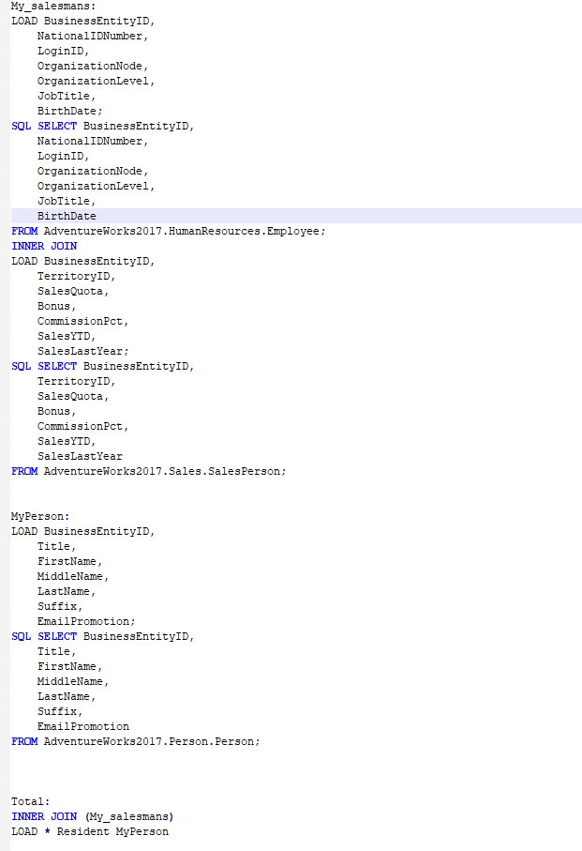Click "FROM AdventureWorks2017.Sales.SalesPerson;" line
This screenshot has height=851, width=582.
pyautogui.click(x=148, y=472)
